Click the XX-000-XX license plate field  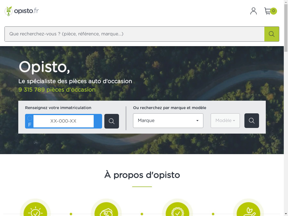[63, 121]
